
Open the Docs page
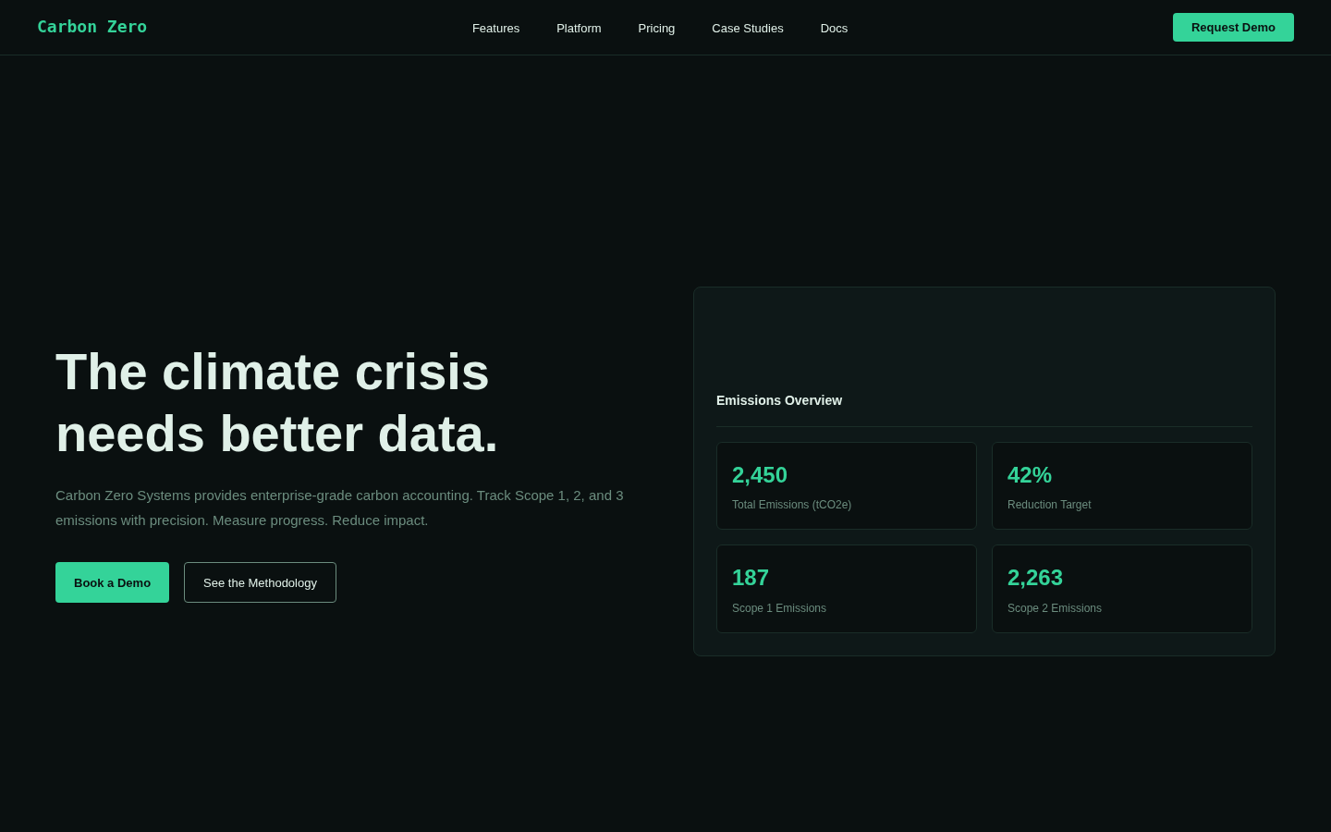tap(834, 28)
